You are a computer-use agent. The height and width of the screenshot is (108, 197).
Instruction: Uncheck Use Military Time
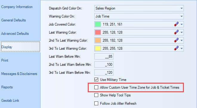[96, 79]
